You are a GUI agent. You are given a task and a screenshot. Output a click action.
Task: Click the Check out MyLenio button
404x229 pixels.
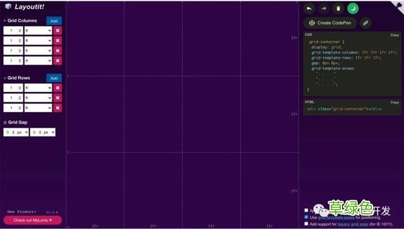tap(32, 220)
